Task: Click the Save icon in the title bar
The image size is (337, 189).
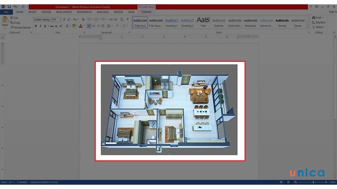Action: pos(10,7)
